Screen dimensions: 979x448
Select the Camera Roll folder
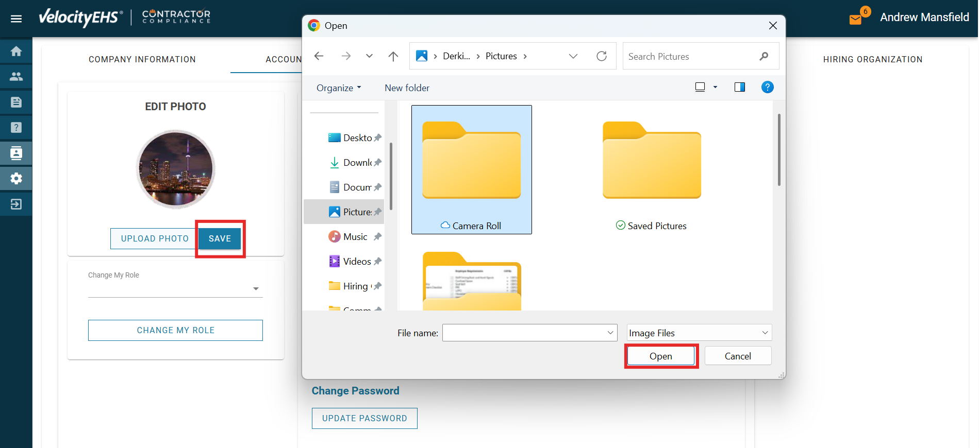click(471, 169)
